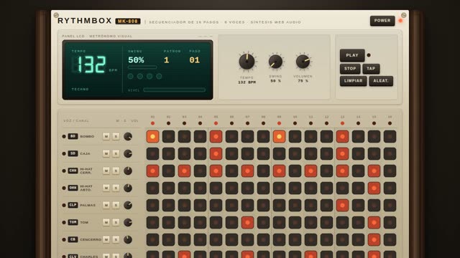Image resolution: width=460 pixels, height=258 pixels.
Task: Click the Cencerro channel volume knob
Action: [x=128, y=239]
